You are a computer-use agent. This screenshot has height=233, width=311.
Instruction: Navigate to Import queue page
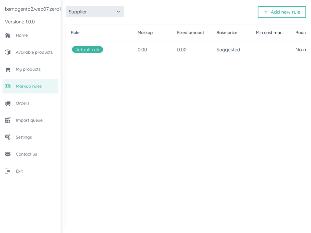point(29,120)
